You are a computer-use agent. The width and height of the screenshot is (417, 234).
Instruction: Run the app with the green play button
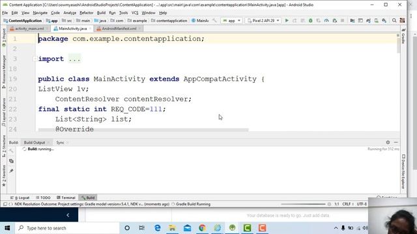(287, 20)
